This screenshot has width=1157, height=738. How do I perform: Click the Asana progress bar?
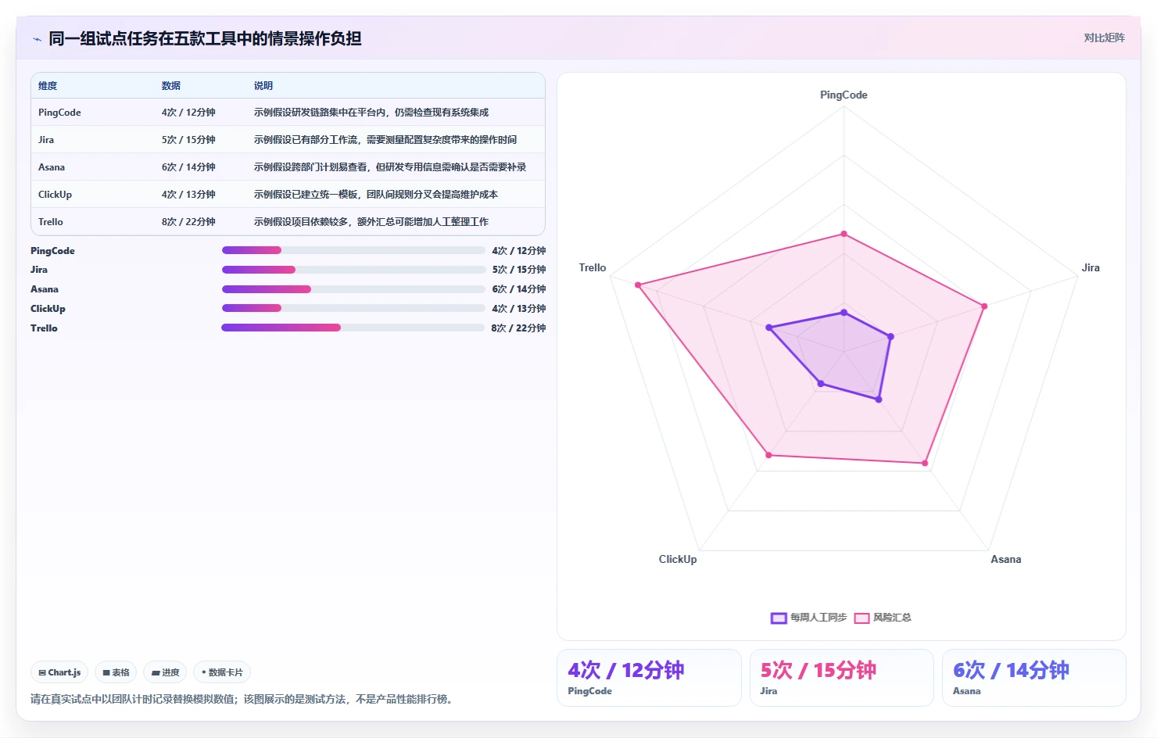(353, 289)
